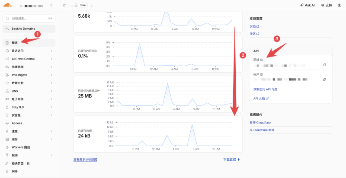
Task: Open Ask AI assistant
Action: coord(308,5)
